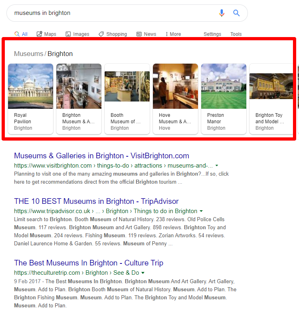Image resolution: width=299 pixels, height=313 pixels.
Task: Open the Brighton Toy and Model photo
Action: point(271,86)
